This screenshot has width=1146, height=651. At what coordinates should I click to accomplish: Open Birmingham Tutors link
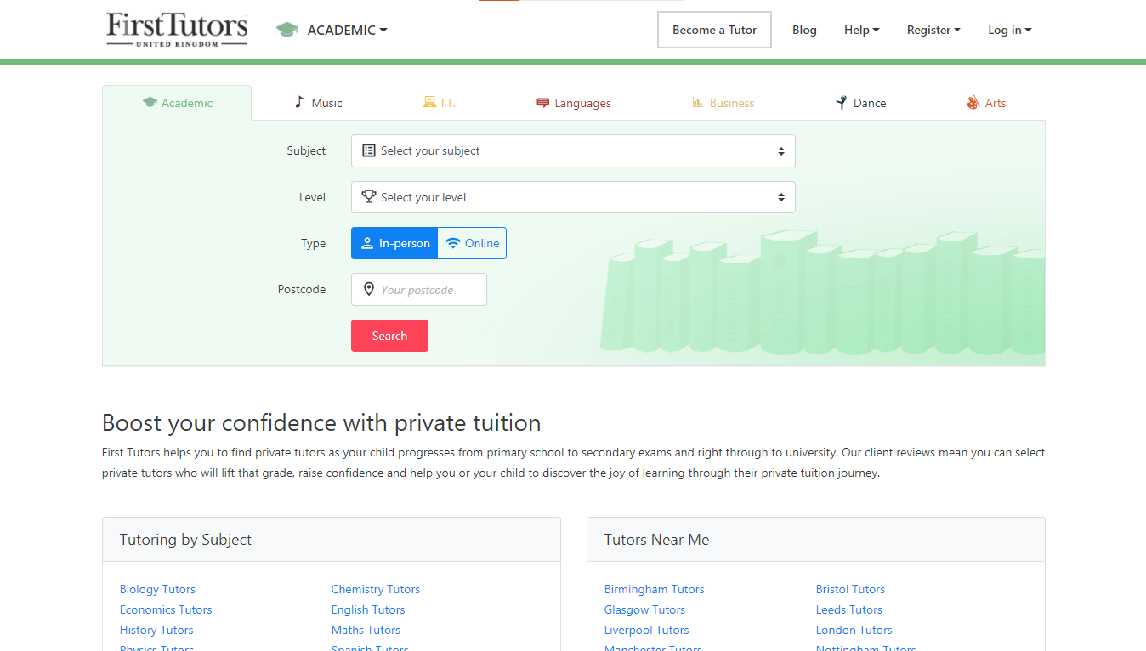coord(655,589)
